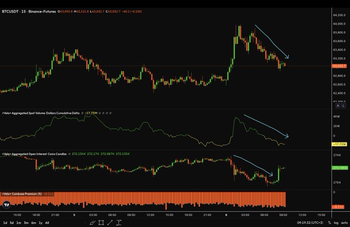Click the yellow -17.73M legend value

tap(91, 113)
